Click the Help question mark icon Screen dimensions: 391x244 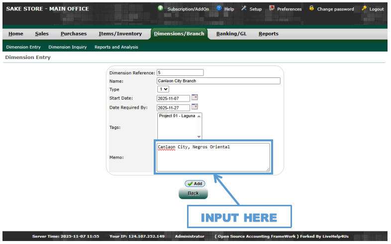[219, 8]
